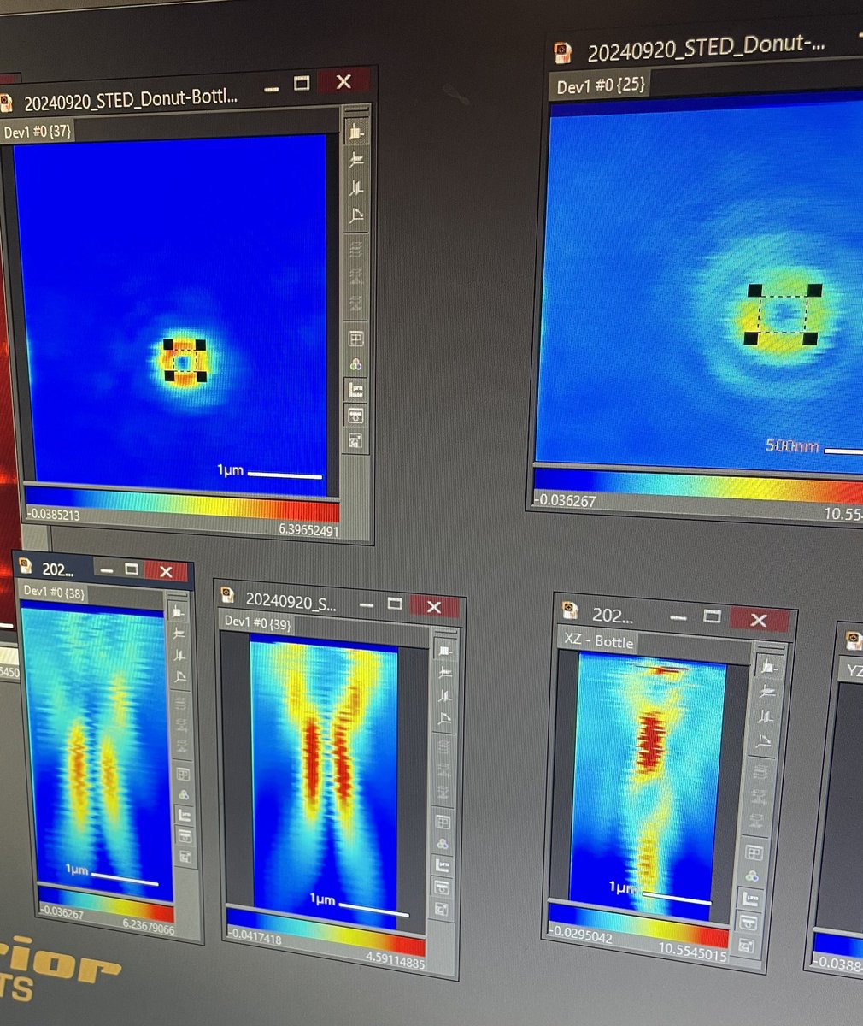Screen dimensions: 863x1026
Task: Select the Dev1 #0 {37} tab
Action: click(x=38, y=132)
